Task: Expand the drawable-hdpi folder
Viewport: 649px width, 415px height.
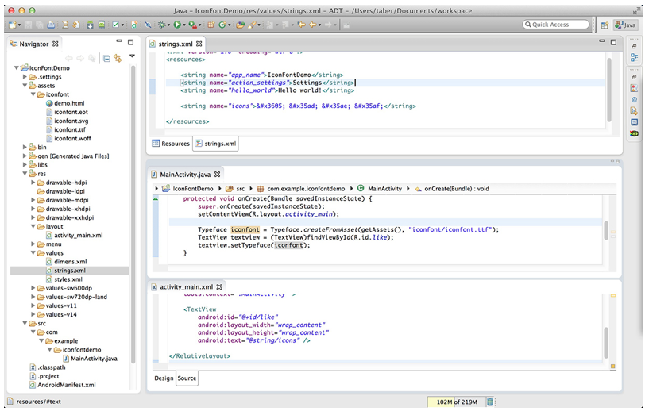Action: click(33, 183)
